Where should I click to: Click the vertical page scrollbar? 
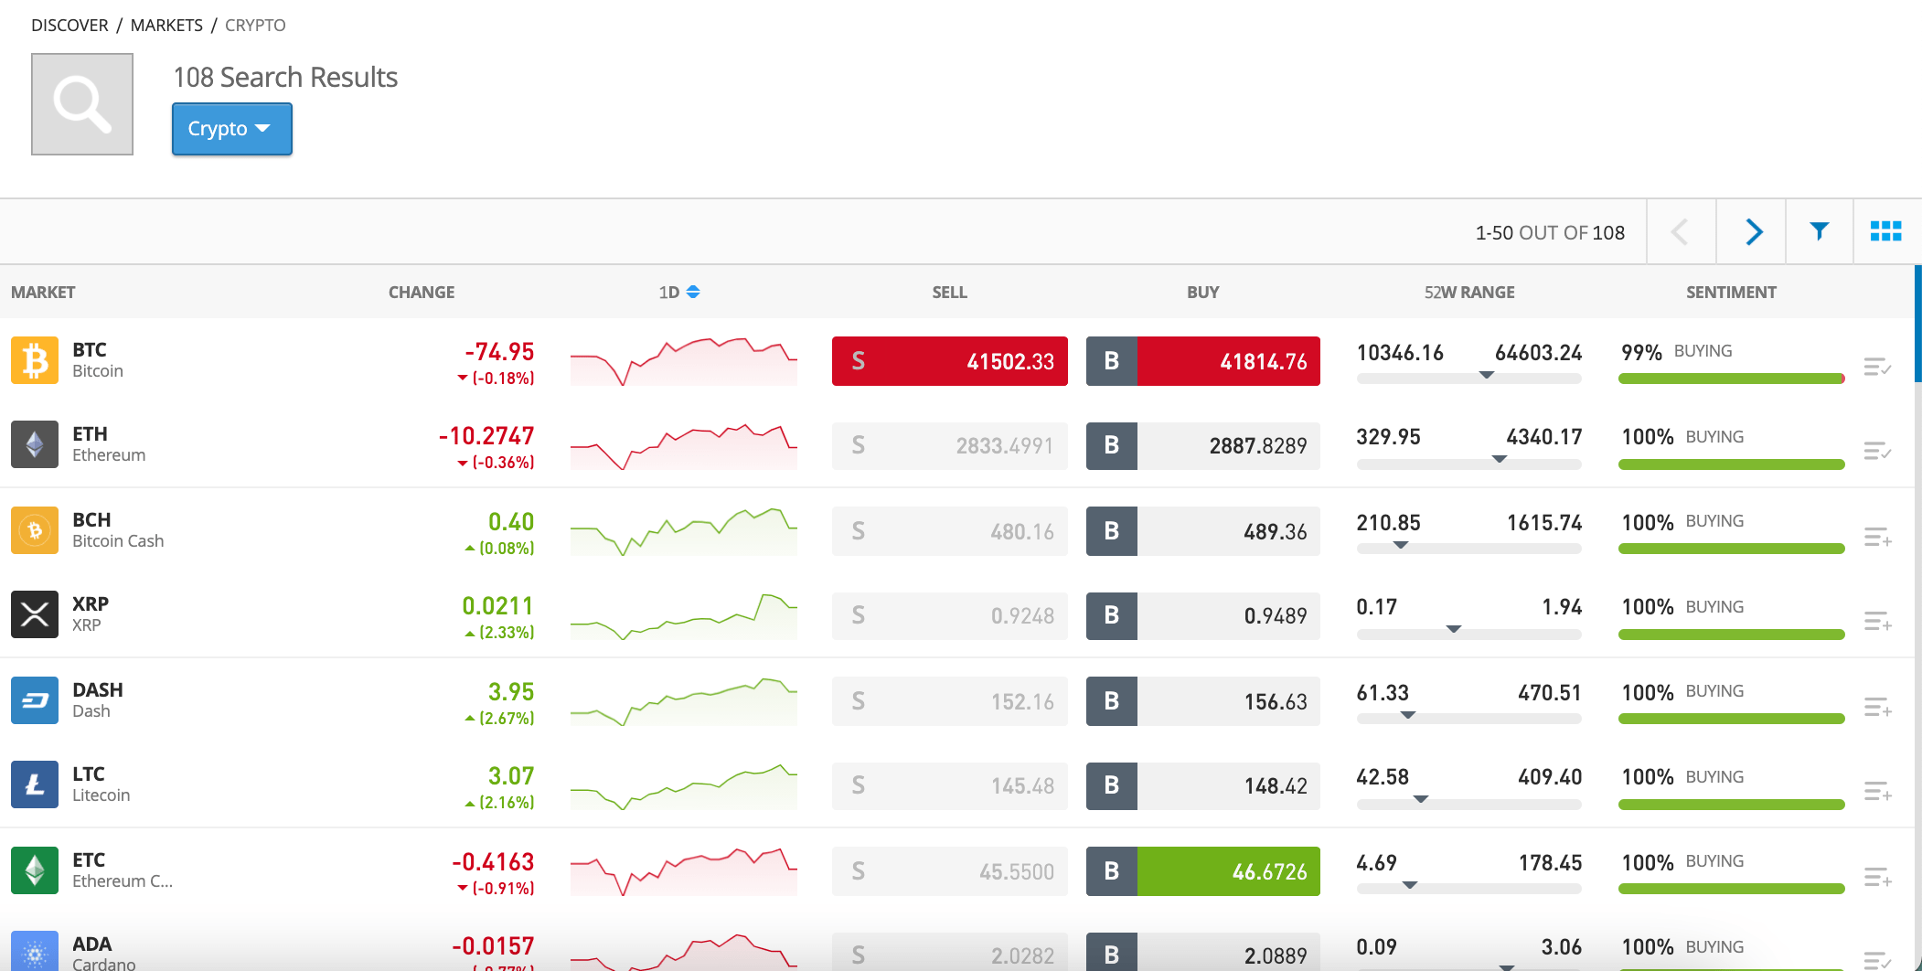[1917, 324]
